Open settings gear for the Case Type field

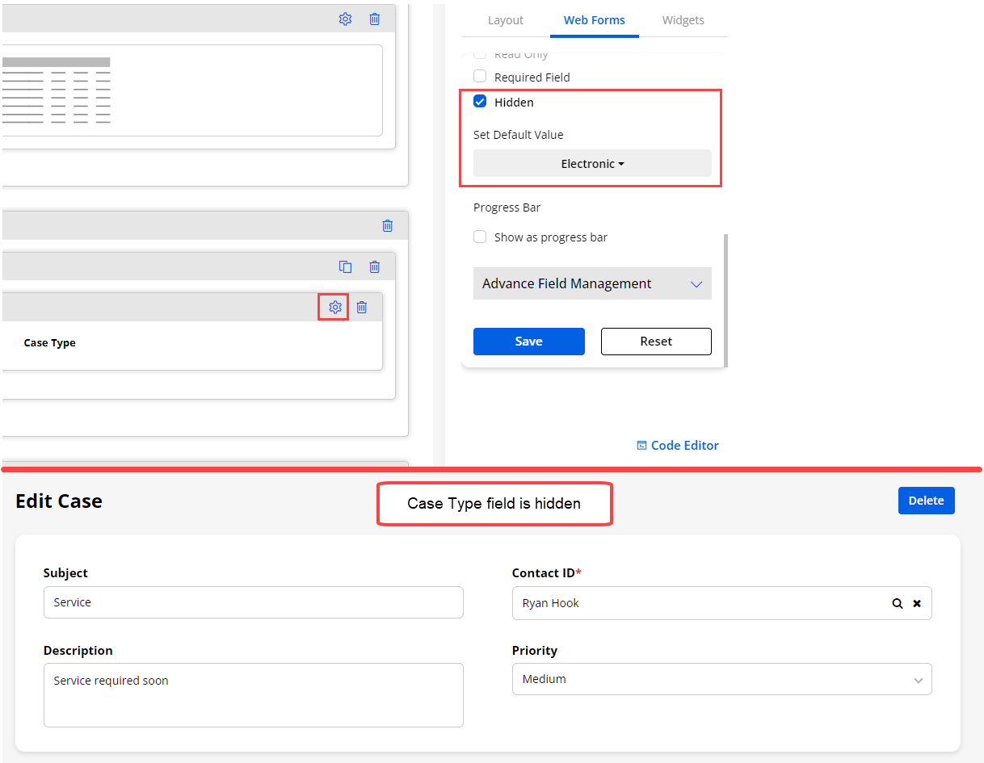pyautogui.click(x=335, y=308)
